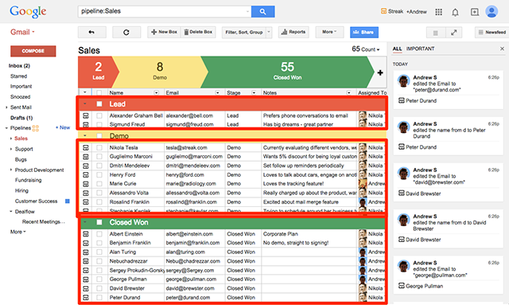Collapse the Lead group arrow

pyautogui.click(x=85, y=104)
